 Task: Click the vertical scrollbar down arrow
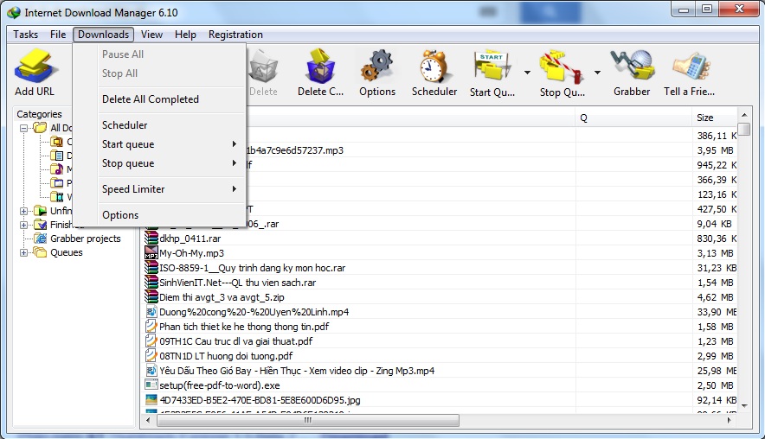coord(744,405)
